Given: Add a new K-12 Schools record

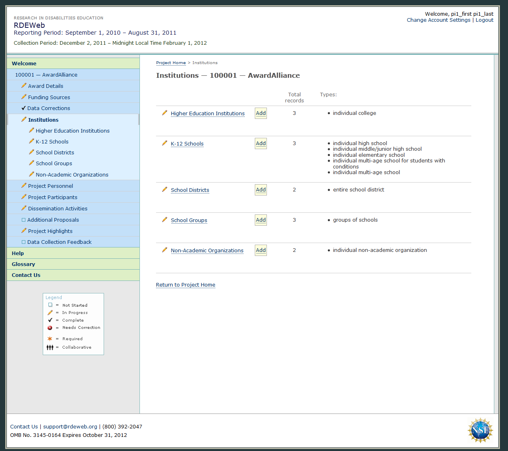Looking at the screenshot, I should pos(261,143).
